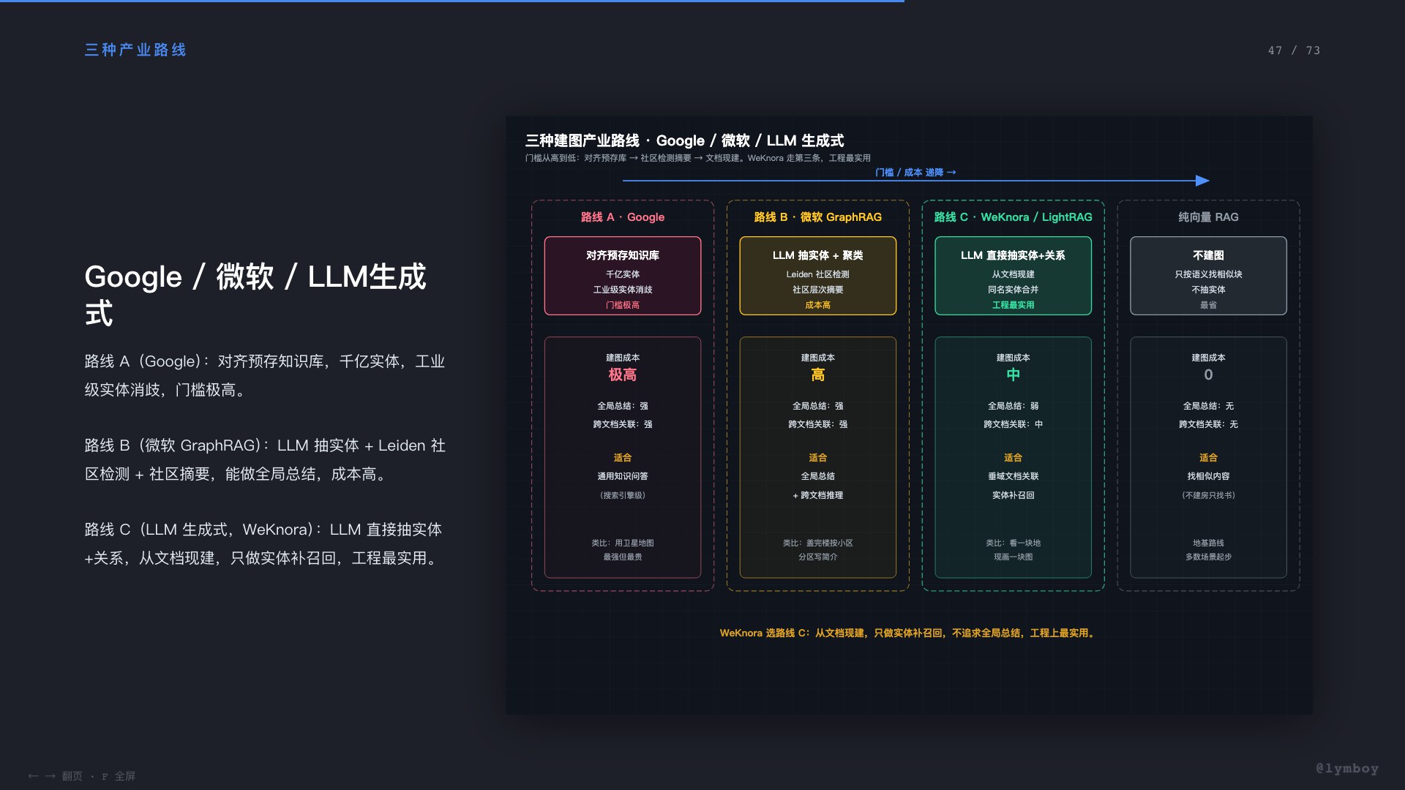Click the column header "纯向量 RAG"
The image size is (1405, 790).
click(1208, 217)
